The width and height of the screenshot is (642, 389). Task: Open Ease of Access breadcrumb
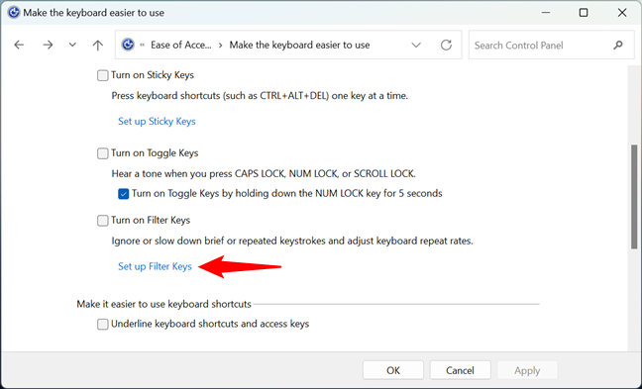181,45
